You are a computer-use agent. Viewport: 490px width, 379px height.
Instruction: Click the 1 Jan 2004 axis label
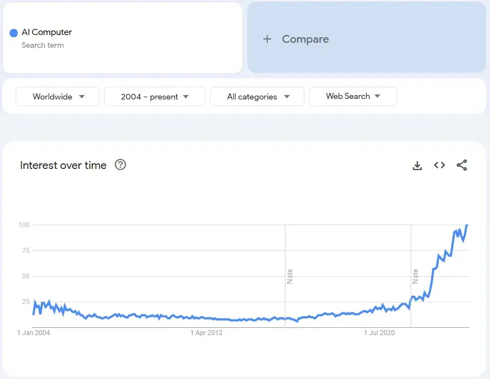(33, 333)
